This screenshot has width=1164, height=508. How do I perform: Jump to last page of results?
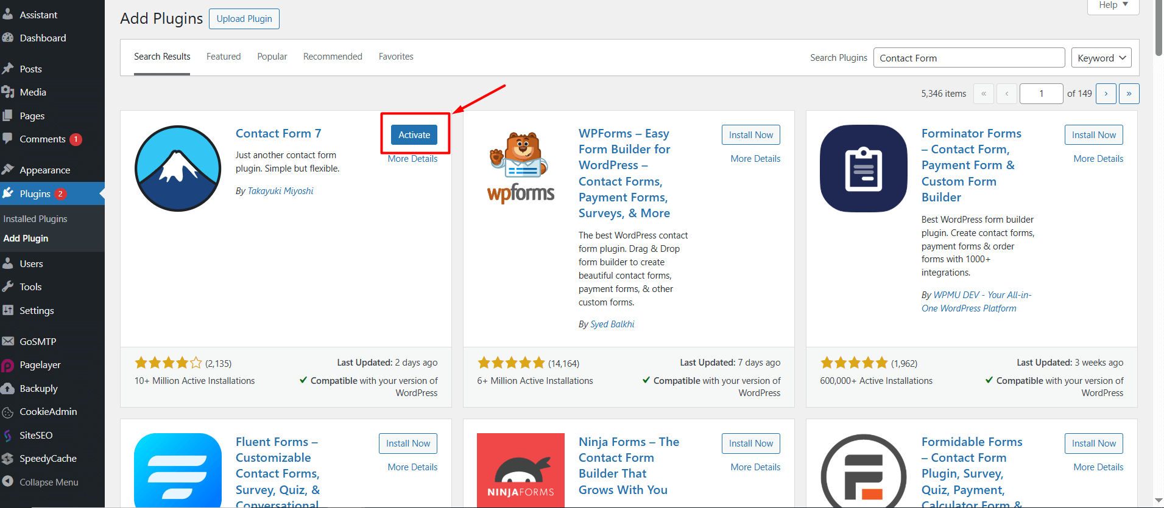1129,94
